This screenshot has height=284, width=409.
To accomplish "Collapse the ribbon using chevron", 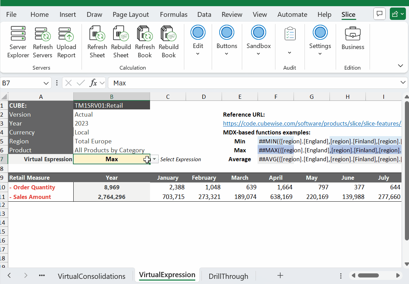I will coord(400,66).
